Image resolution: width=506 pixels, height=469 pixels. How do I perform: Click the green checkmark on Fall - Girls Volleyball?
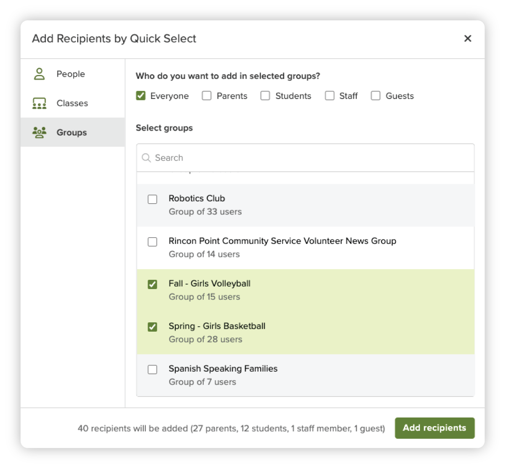tap(152, 284)
